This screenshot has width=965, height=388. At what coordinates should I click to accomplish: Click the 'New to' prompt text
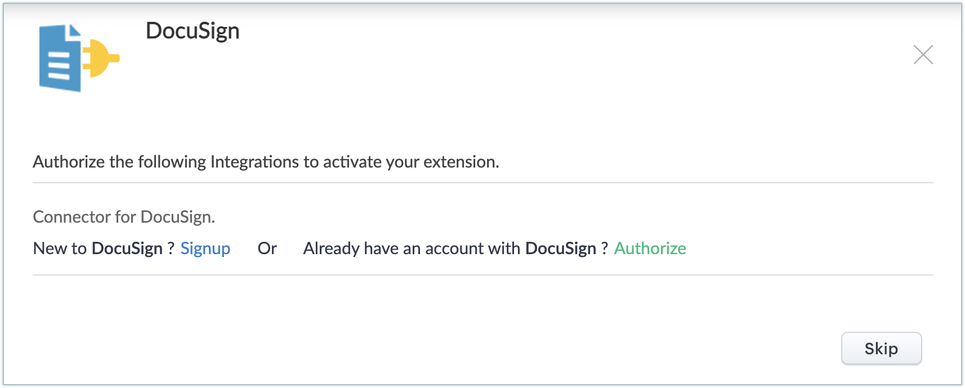point(60,249)
